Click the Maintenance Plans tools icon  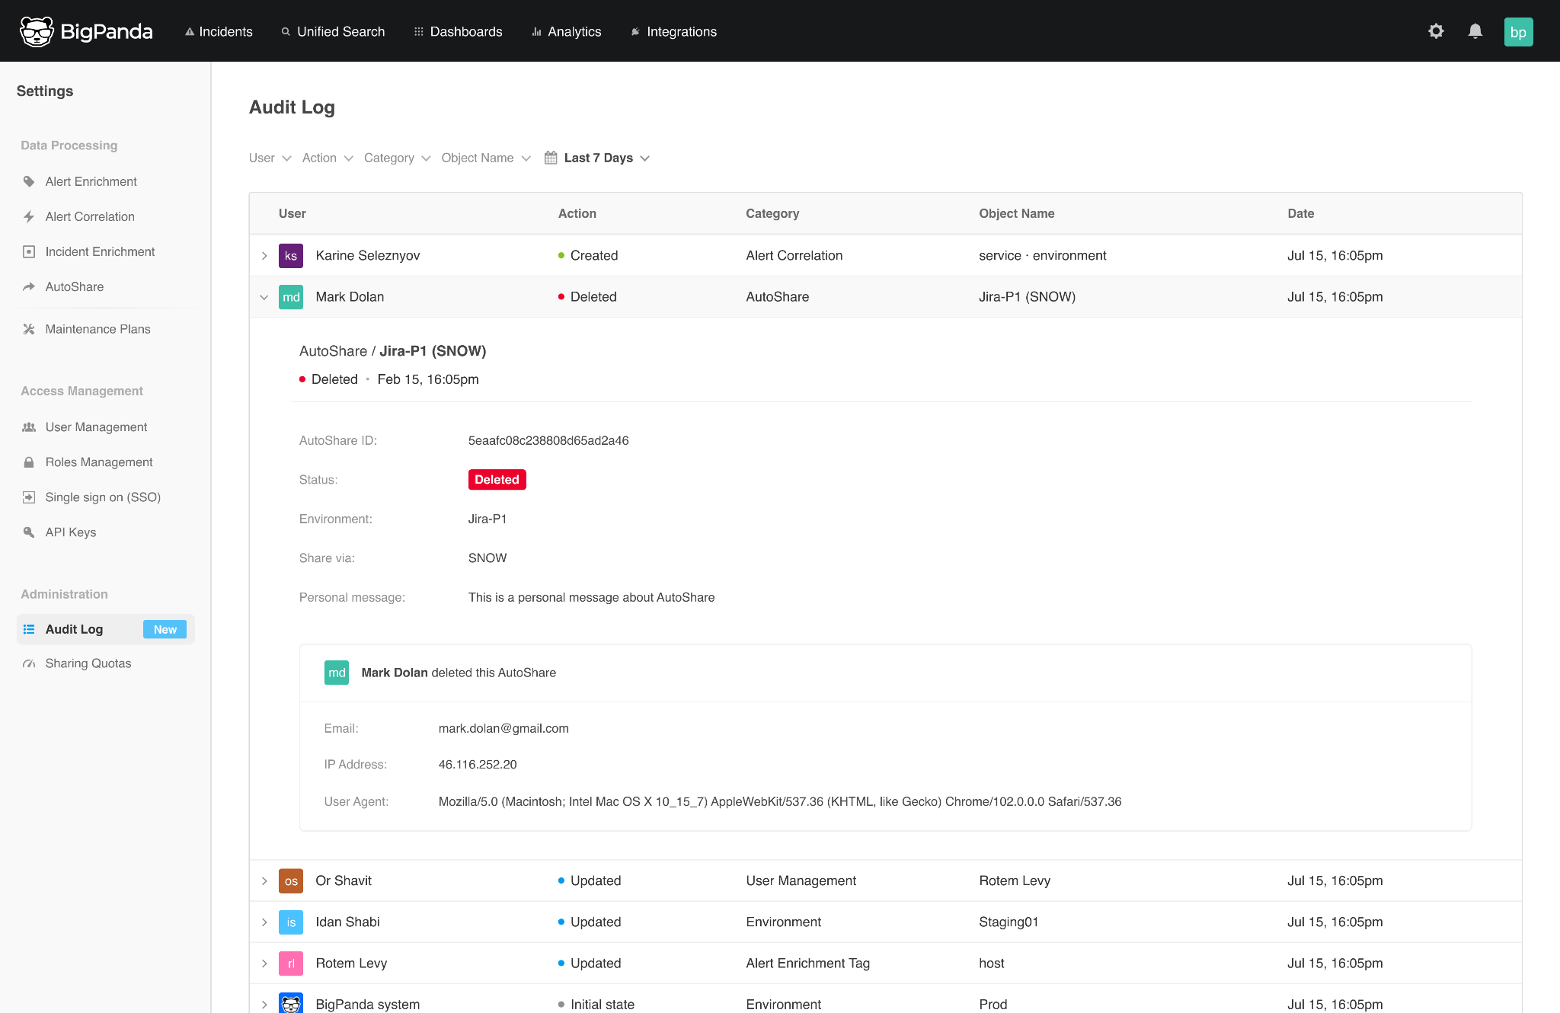click(x=29, y=329)
